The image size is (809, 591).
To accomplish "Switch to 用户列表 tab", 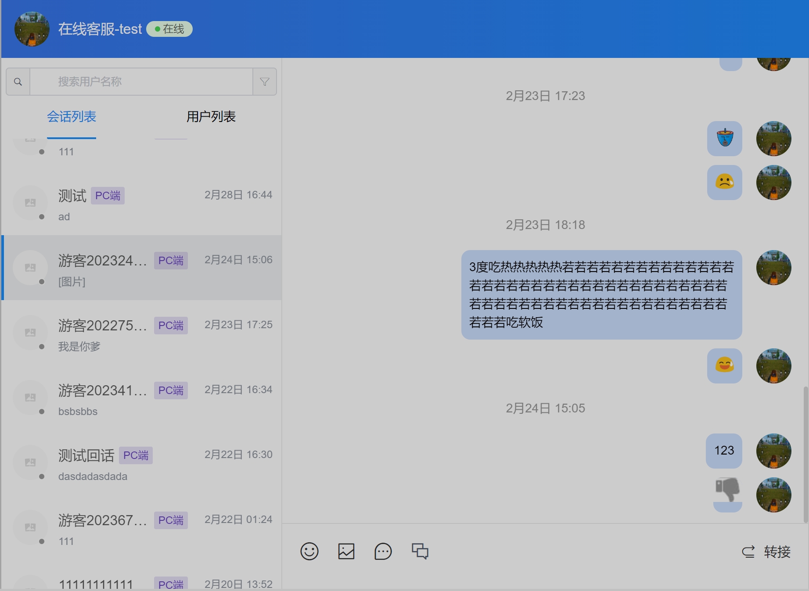I will click(x=211, y=117).
